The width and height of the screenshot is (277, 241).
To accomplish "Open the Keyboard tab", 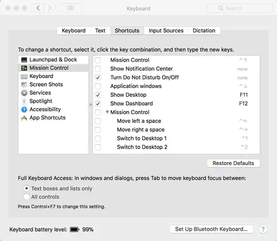I will click(x=73, y=31).
